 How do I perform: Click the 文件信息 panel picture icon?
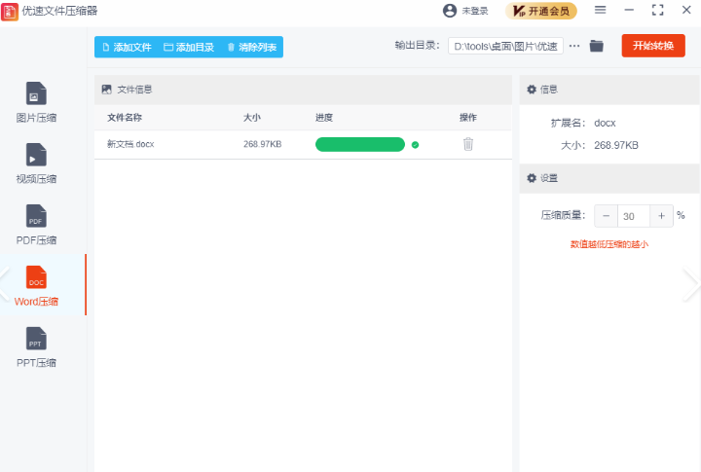(x=106, y=90)
